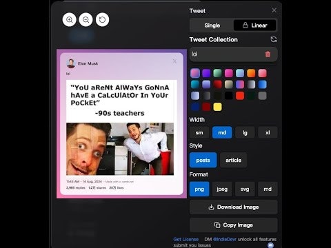The height and width of the screenshot is (248, 331).
Task: Choose the magenta swatch
Action: pyautogui.click(x=229, y=73)
